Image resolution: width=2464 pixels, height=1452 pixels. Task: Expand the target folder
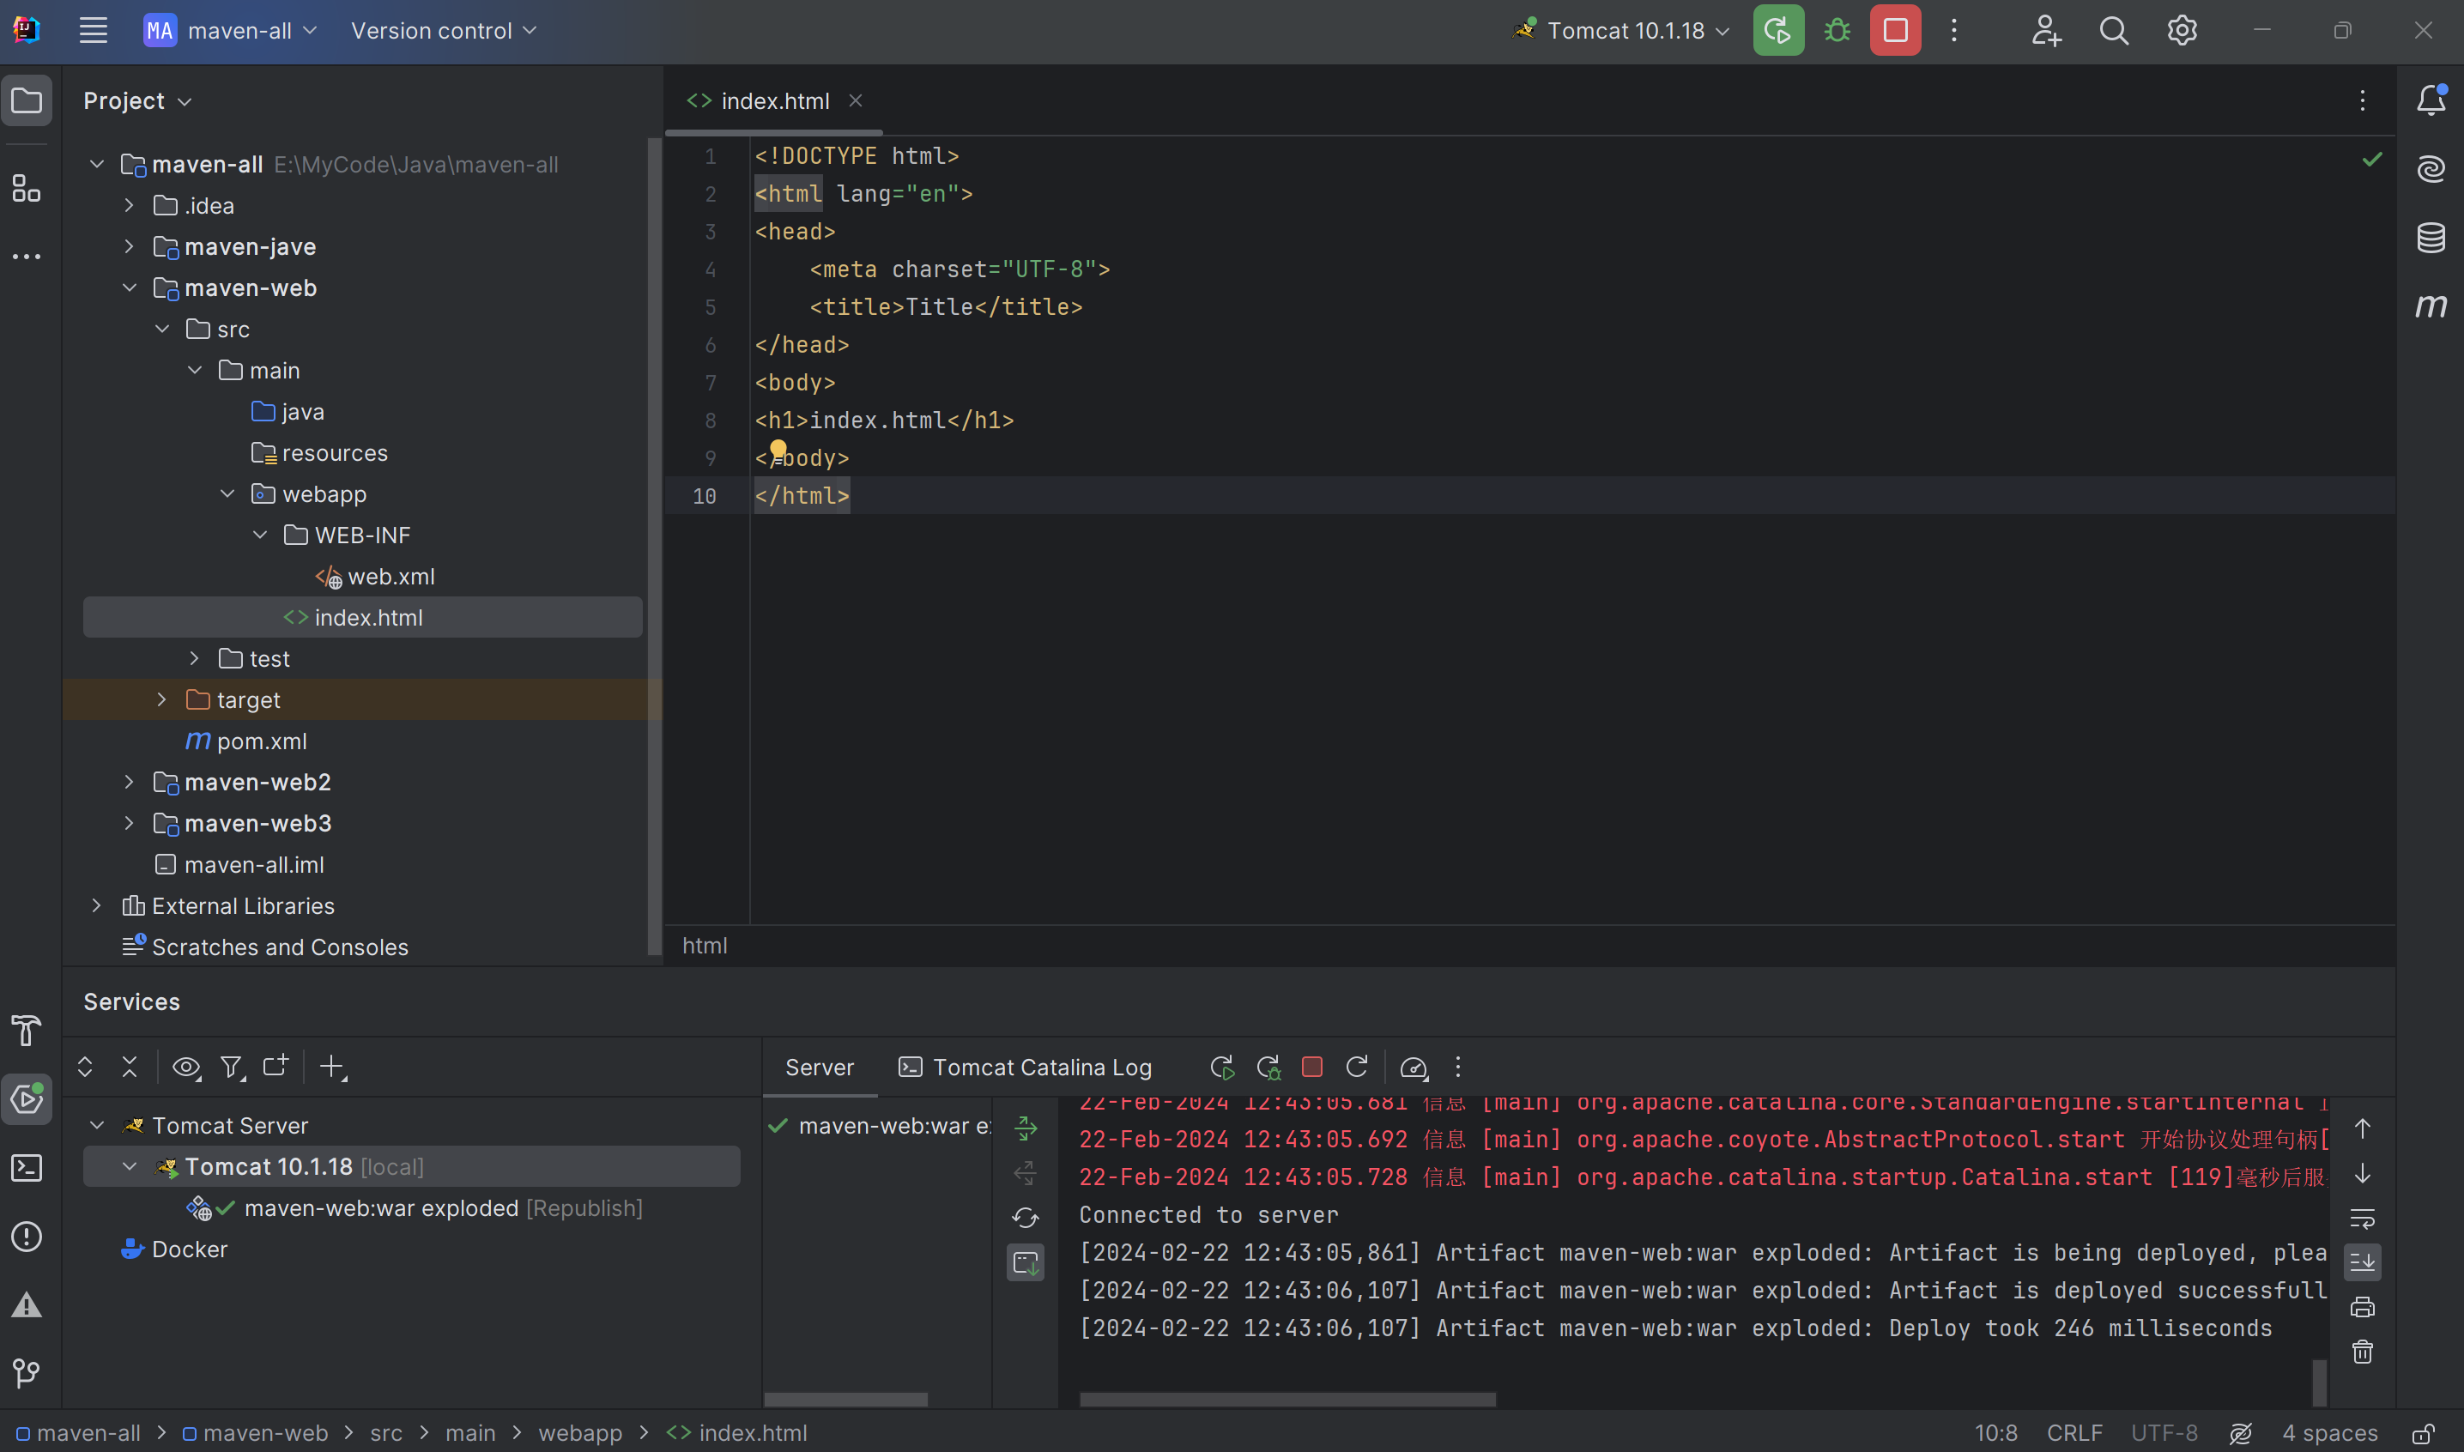click(x=161, y=699)
